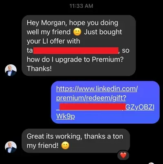Viewport: 163px width, 164px height.
Task: Tap smiley emoji after 'well my friend'
Action: [77, 32]
